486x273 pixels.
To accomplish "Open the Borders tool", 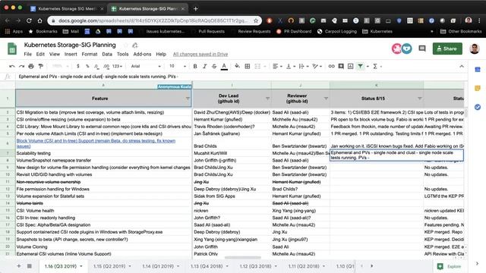I will click(x=248, y=66).
